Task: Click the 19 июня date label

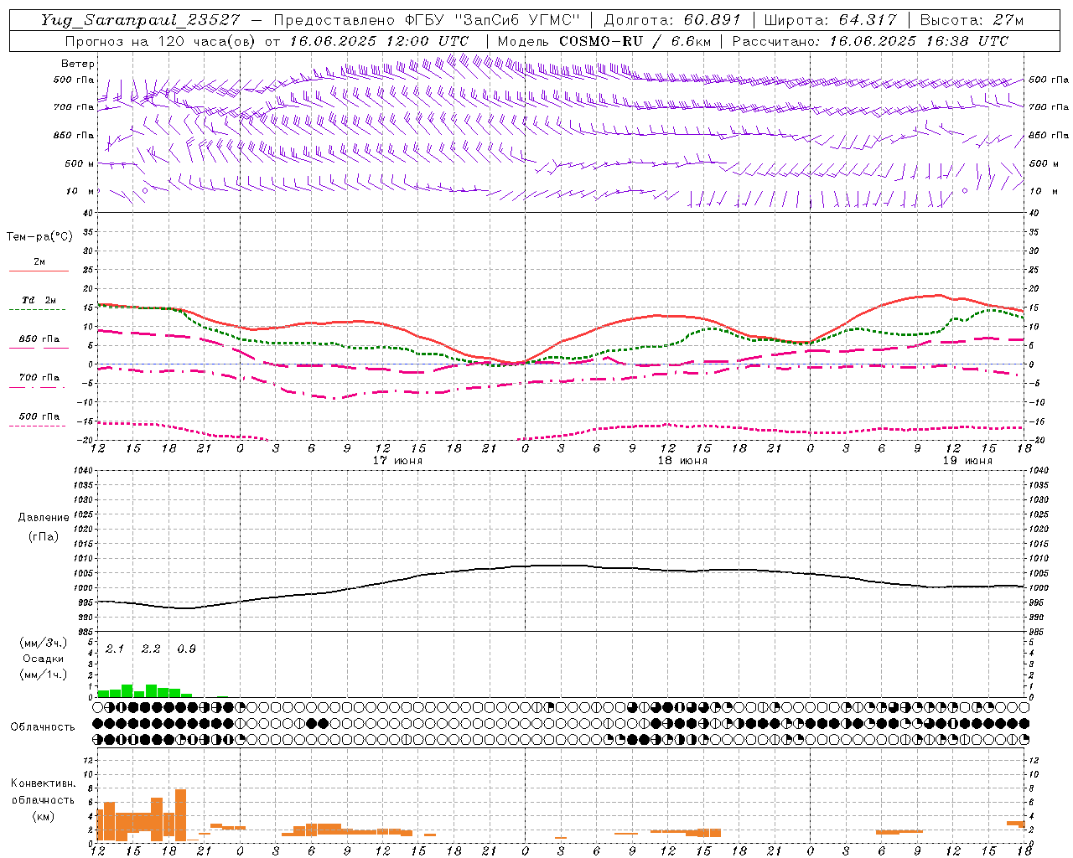Action: [967, 461]
